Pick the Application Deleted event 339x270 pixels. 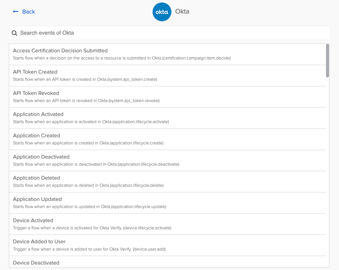[36, 178]
